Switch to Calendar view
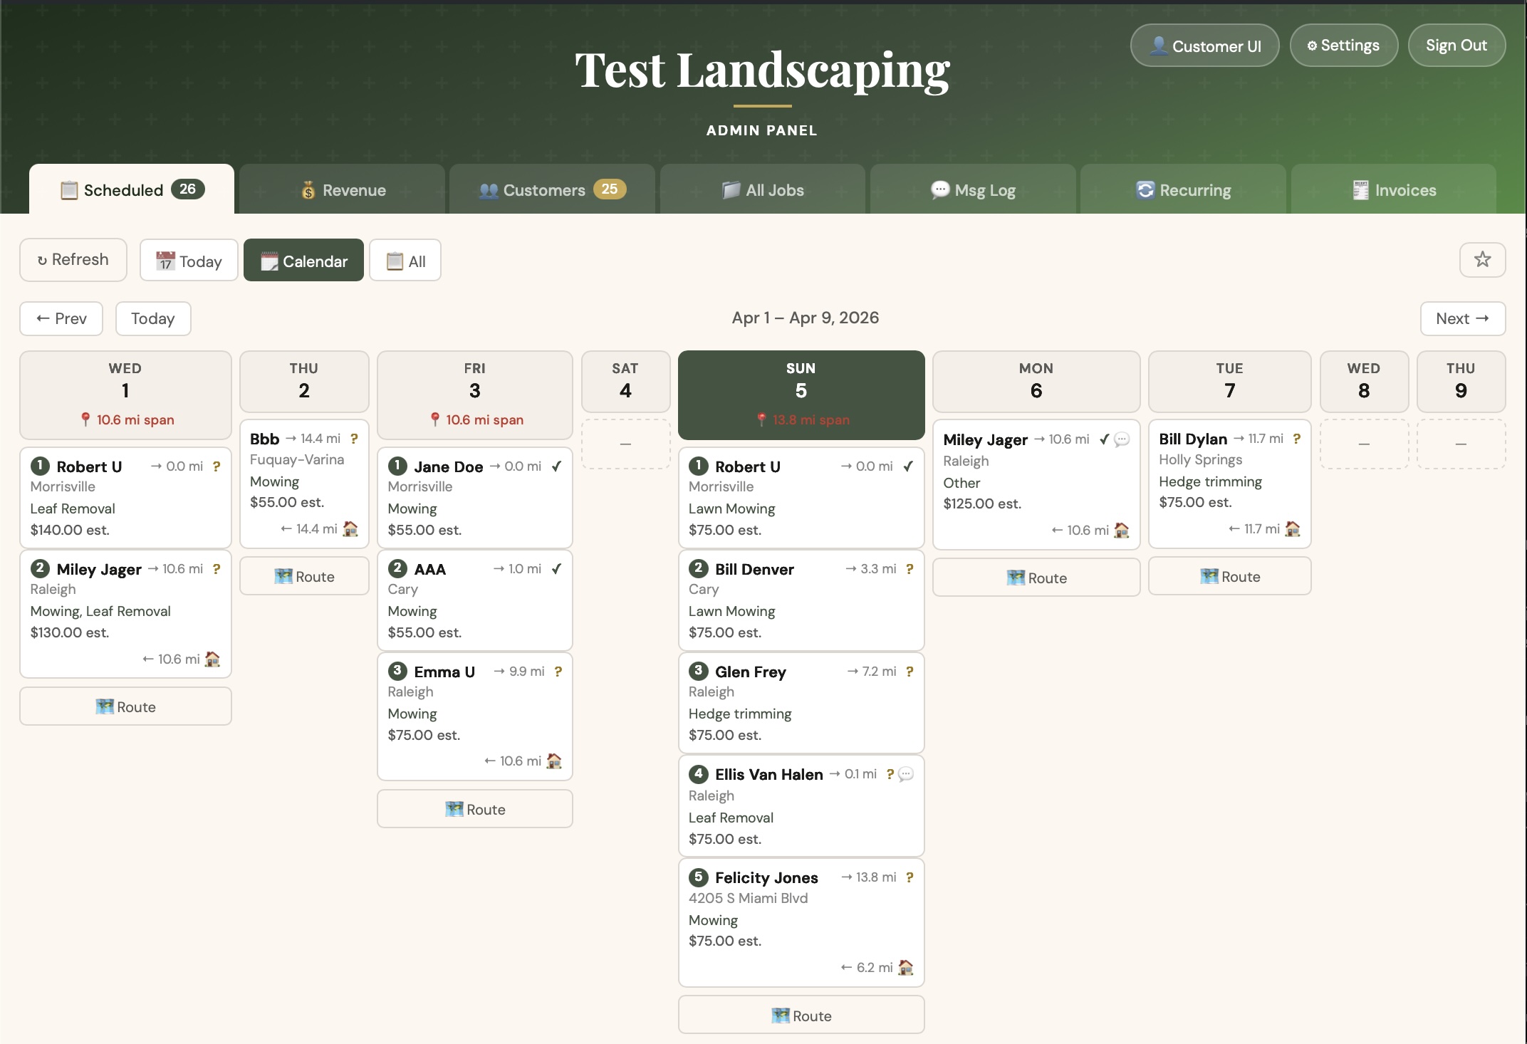The image size is (1527, 1044). tap(303, 261)
